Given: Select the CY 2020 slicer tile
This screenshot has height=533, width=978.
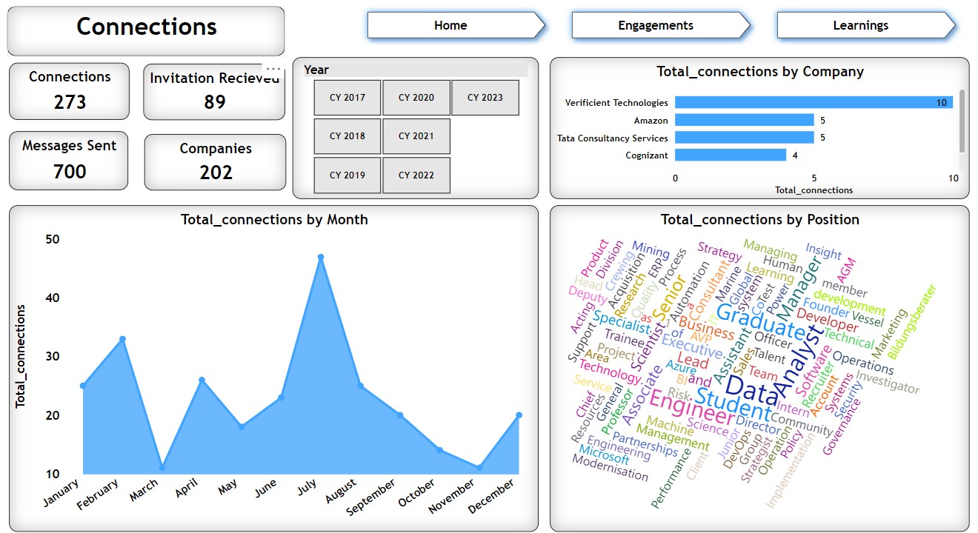Looking at the screenshot, I should tap(416, 98).
